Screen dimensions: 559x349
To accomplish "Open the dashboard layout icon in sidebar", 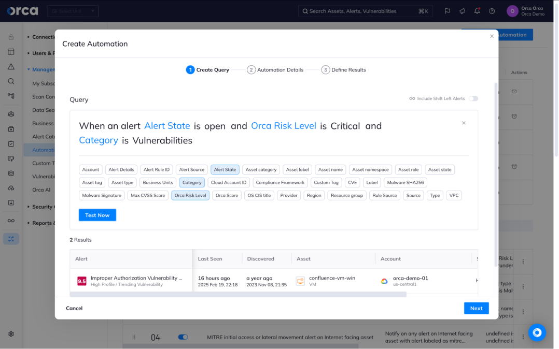I will [11, 52].
